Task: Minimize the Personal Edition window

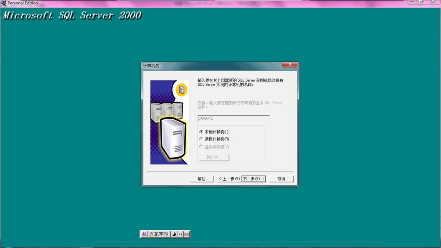Action: (x=412, y=2)
